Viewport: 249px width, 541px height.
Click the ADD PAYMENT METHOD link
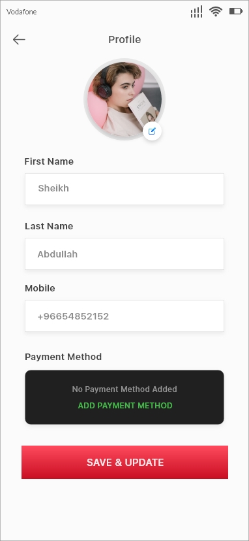(125, 405)
